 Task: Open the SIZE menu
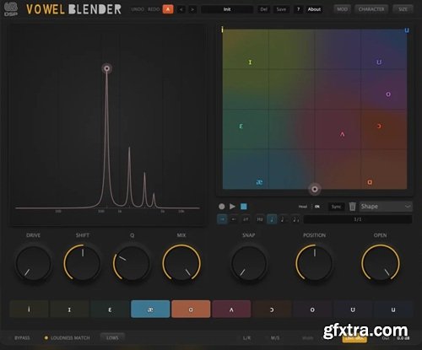pyautogui.click(x=403, y=9)
